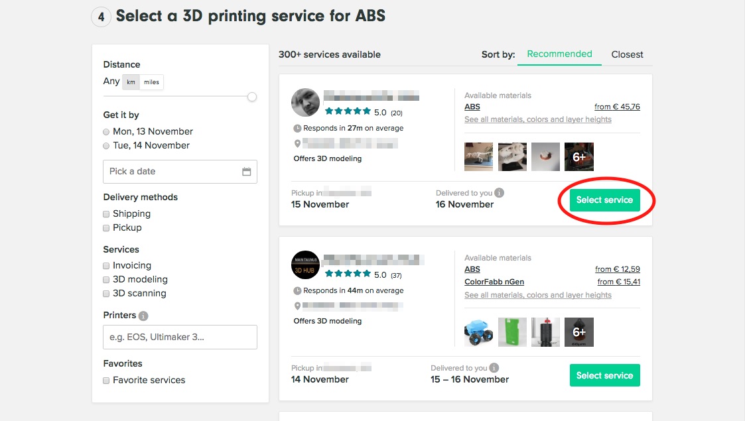Click the circled Select service button
Image resolution: width=745 pixels, height=421 pixels.
tap(604, 200)
